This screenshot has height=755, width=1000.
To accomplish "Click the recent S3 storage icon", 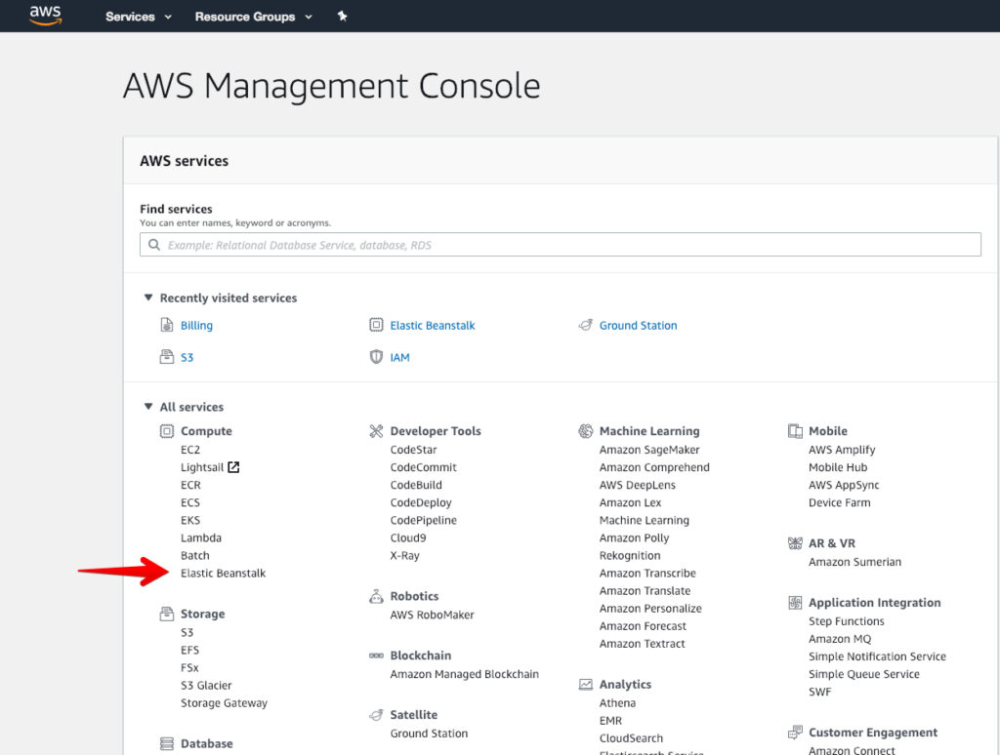I will pos(166,357).
